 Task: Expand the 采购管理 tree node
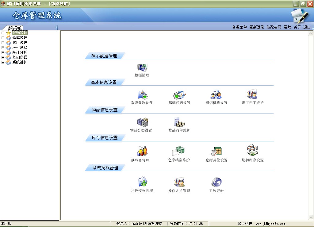click(x=3, y=33)
